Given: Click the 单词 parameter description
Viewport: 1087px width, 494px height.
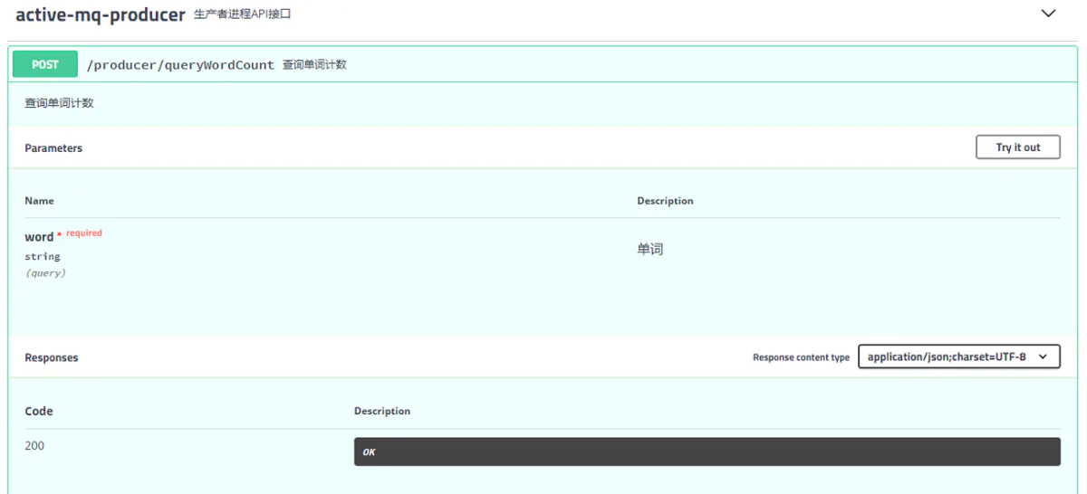Looking at the screenshot, I should pos(650,249).
